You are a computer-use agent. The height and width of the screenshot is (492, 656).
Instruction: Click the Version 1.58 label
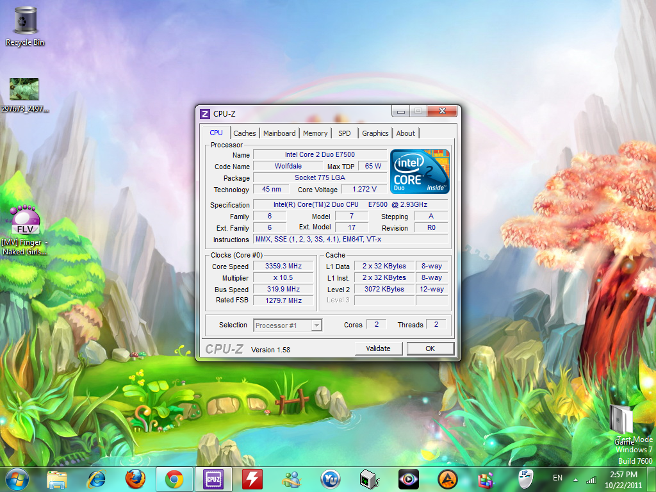point(271,350)
